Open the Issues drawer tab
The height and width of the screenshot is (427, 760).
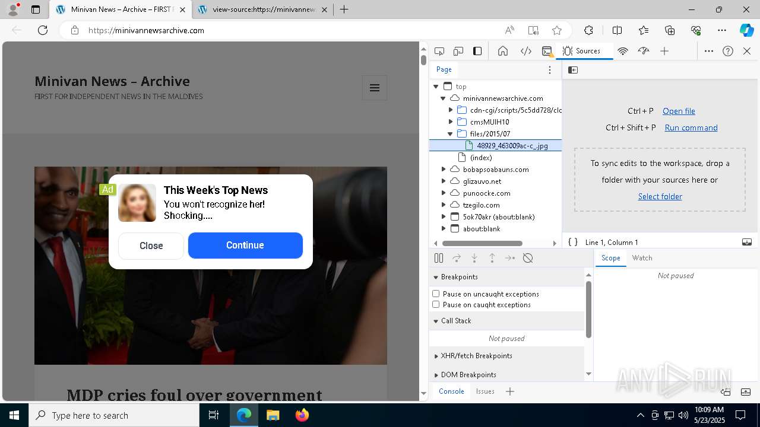[485, 391]
